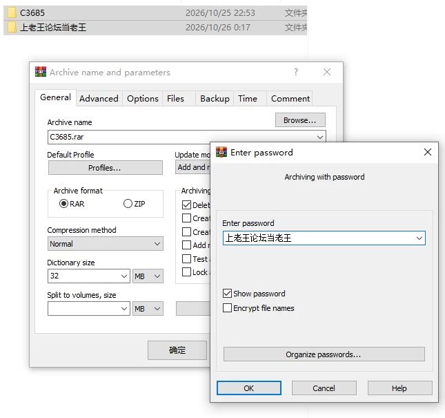Confirm password with OK button
Viewport: 445px width, 418px height.
(249, 388)
